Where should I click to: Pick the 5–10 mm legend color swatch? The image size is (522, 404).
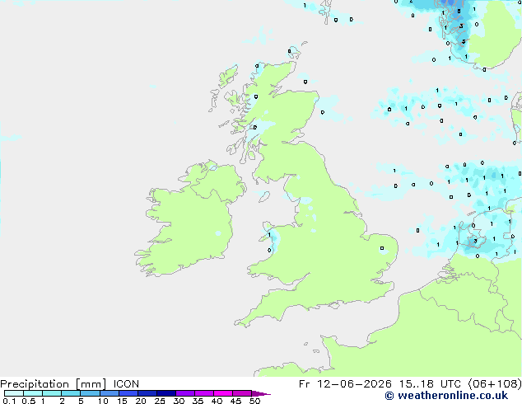(90, 393)
